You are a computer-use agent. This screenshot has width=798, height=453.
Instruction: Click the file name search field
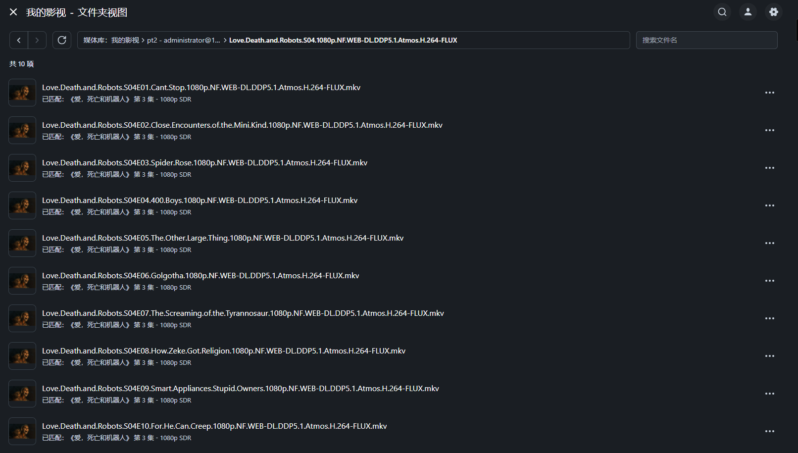tap(706, 40)
